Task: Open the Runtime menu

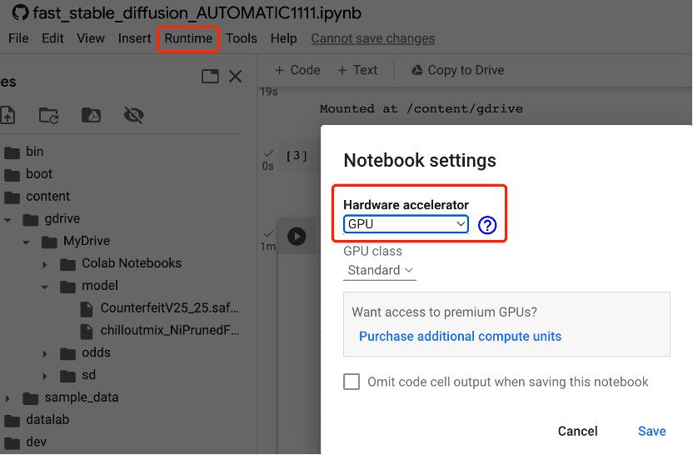Action: click(188, 38)
